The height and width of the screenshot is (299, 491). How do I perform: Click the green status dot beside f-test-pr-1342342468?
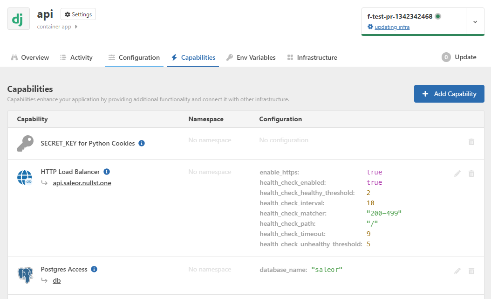point(437,15)
